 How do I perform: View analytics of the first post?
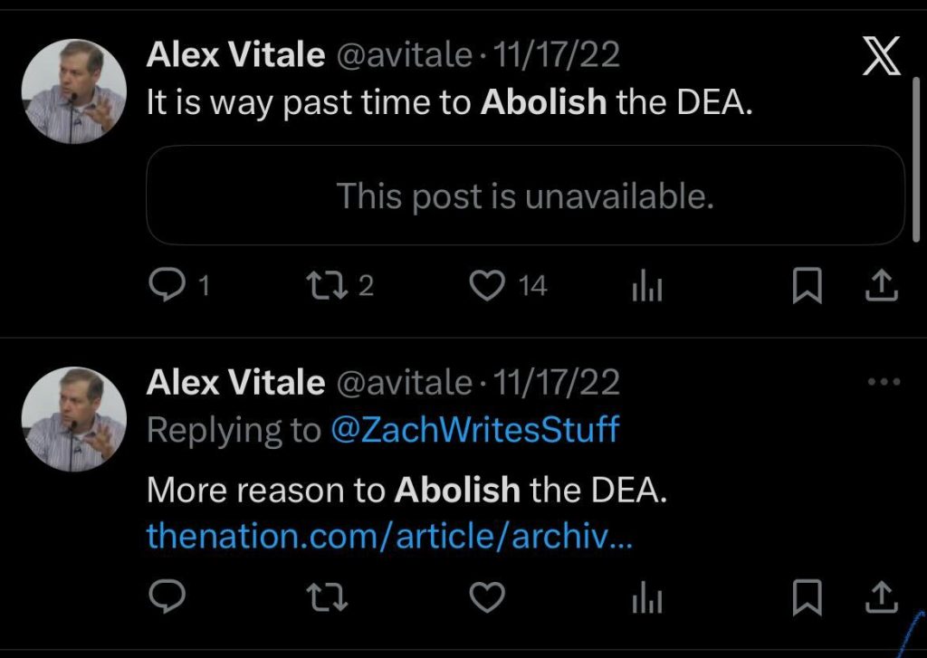(646, 287)
